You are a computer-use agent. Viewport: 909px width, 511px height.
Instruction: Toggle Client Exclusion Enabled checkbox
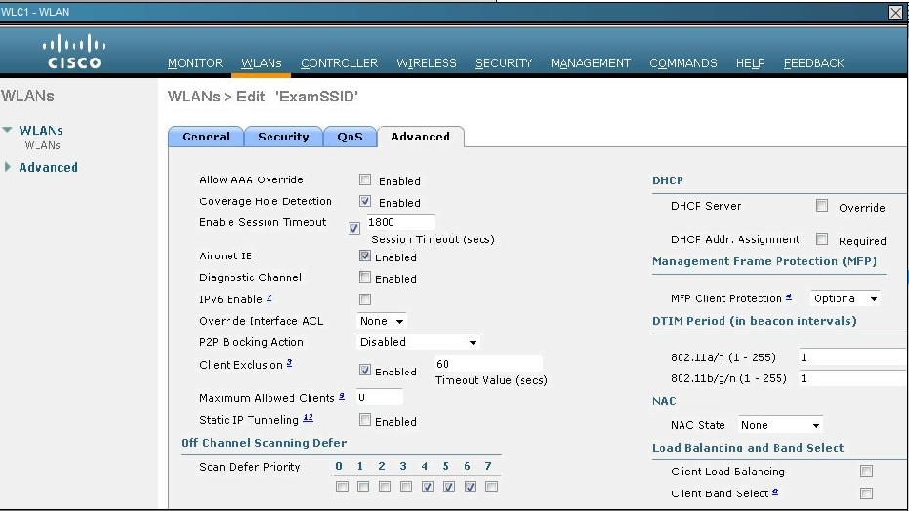364,370
